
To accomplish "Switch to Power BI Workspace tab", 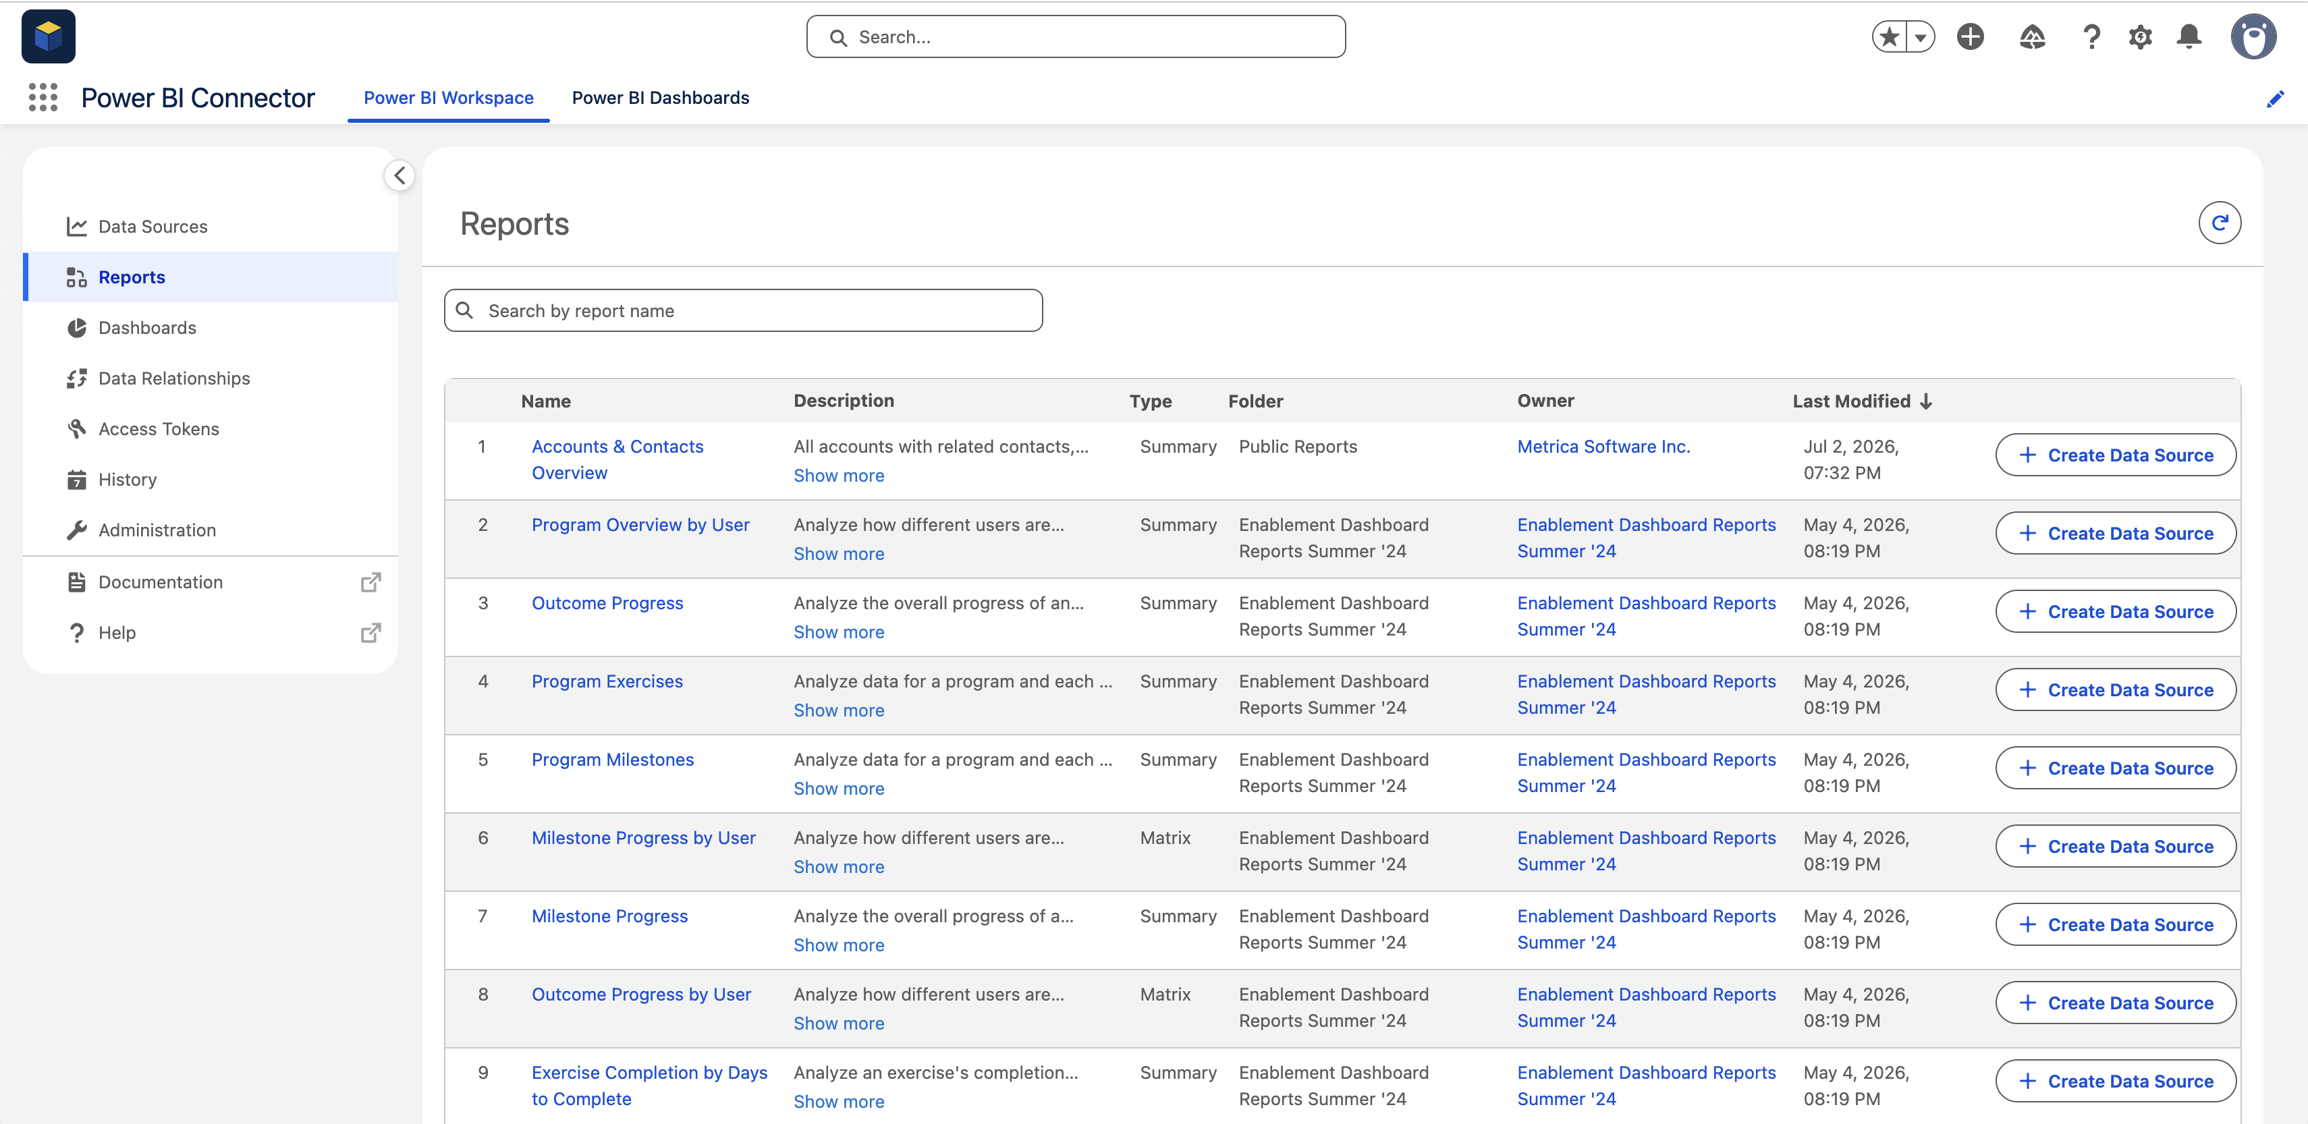I will tap(448, 98).
